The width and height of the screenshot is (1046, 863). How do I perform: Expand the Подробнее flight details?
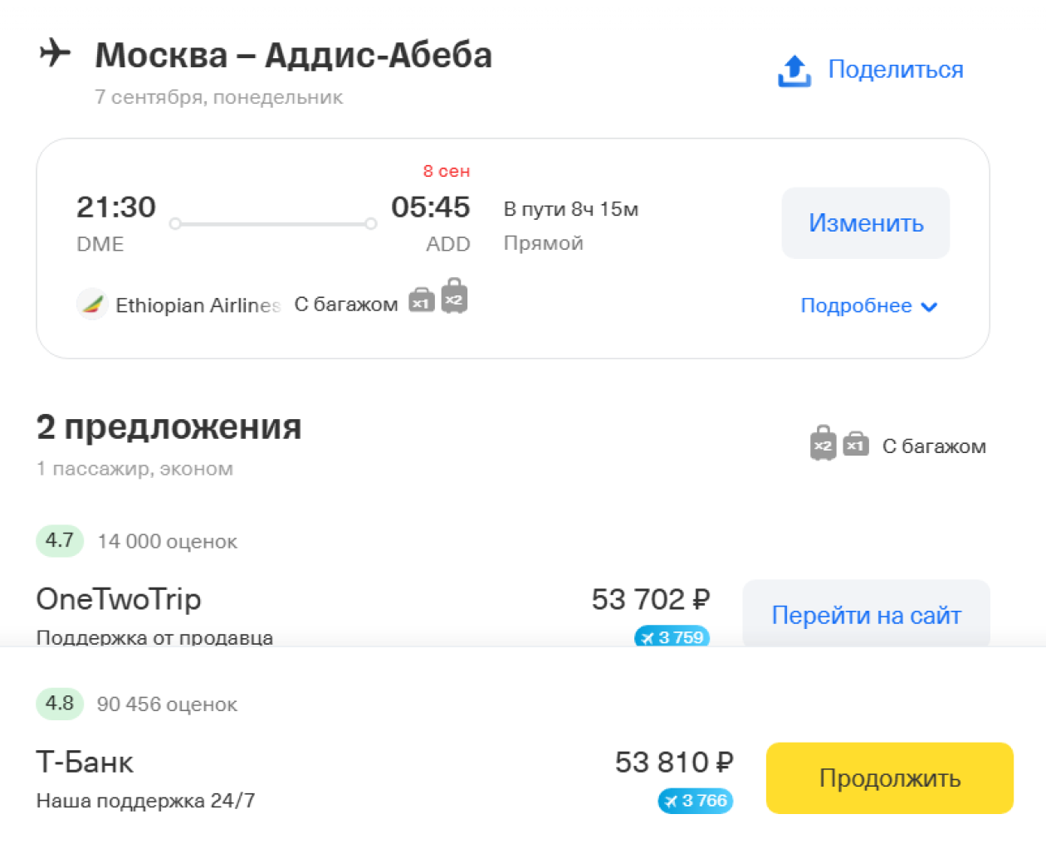pos(858,305)
